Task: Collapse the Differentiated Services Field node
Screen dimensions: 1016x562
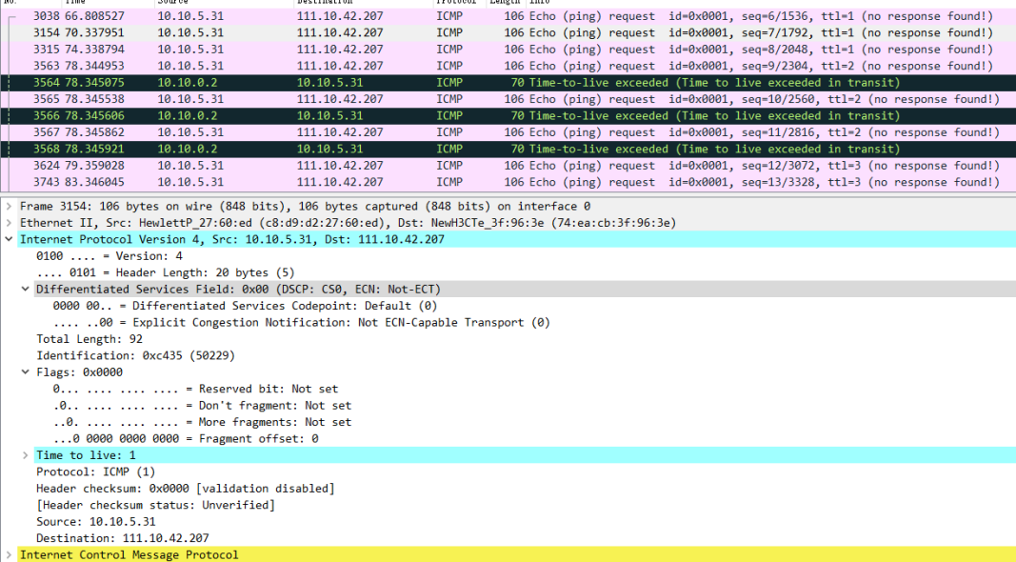Action: [x=26, y=290]
